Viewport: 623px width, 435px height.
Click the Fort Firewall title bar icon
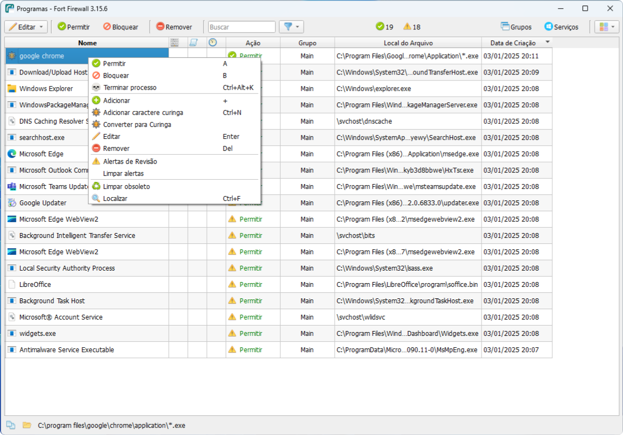[9, 8]
